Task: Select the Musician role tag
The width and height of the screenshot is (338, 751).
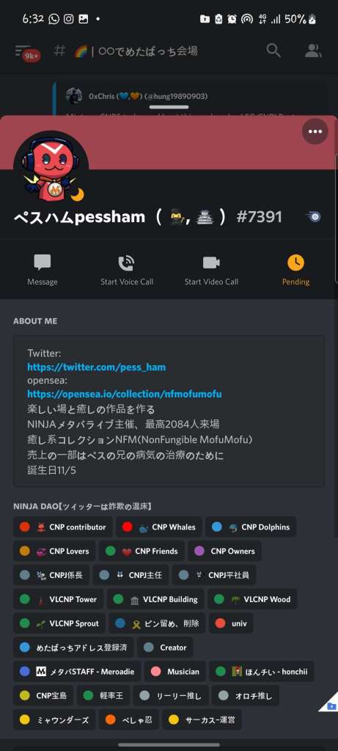Action: click(175, 672)
